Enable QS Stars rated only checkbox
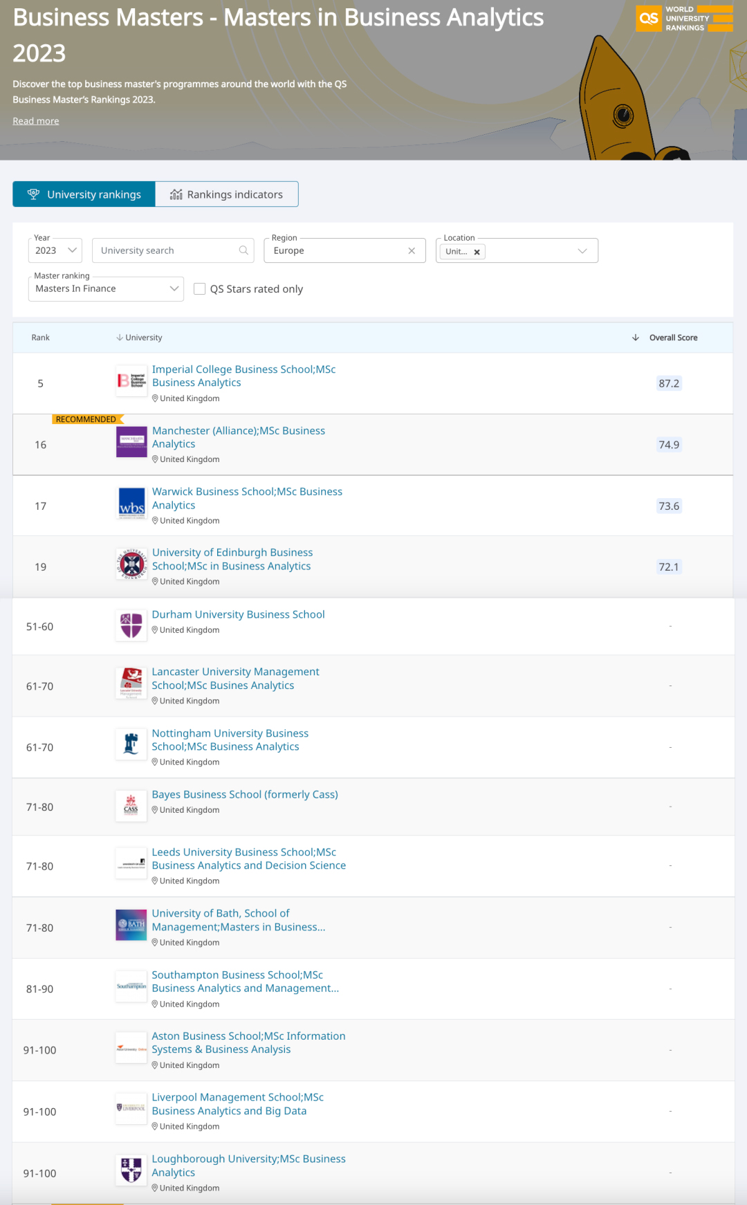The height and width of the screenshot is (1205, 747). pyautogui.click(x=200, y=289)
